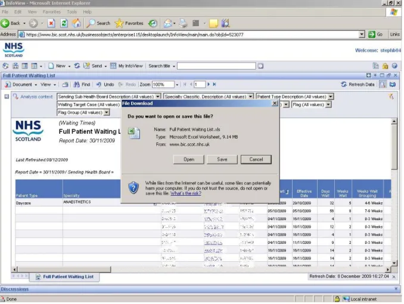Click New document button in InfoView toolbar
Image resolution: width=404 pixels, height=304 pixels.
(x=57, y=66)
